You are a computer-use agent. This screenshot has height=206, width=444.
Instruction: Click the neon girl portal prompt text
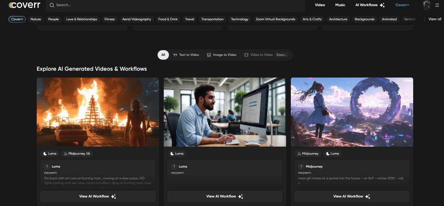[350, 180]
